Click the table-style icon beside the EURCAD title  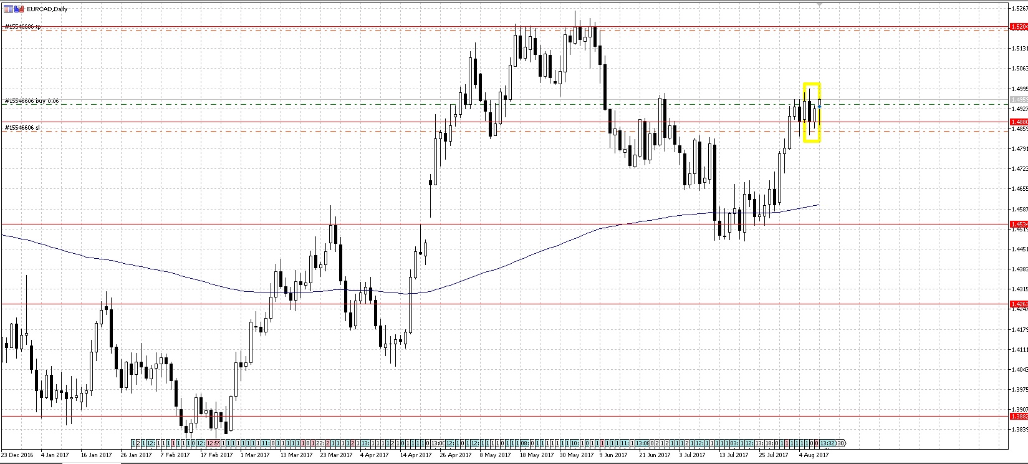8,9
